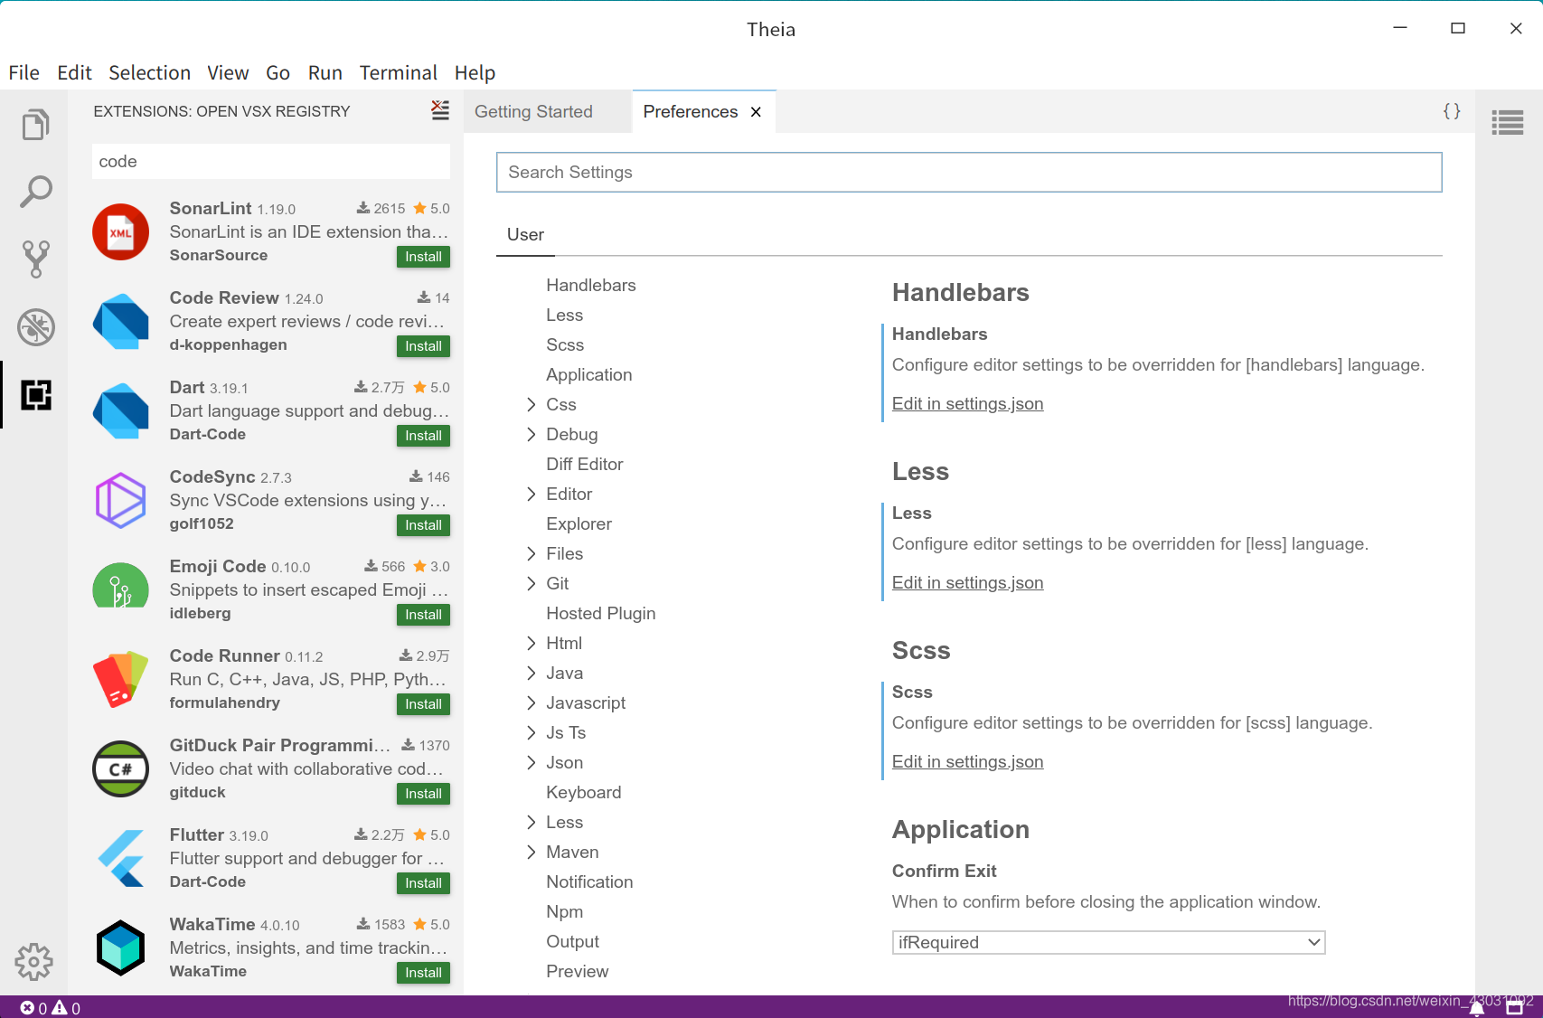The width and height of the screenshot is (1543, 1018).
Task: Select Output in the settings tree
Action: (572, 942)
